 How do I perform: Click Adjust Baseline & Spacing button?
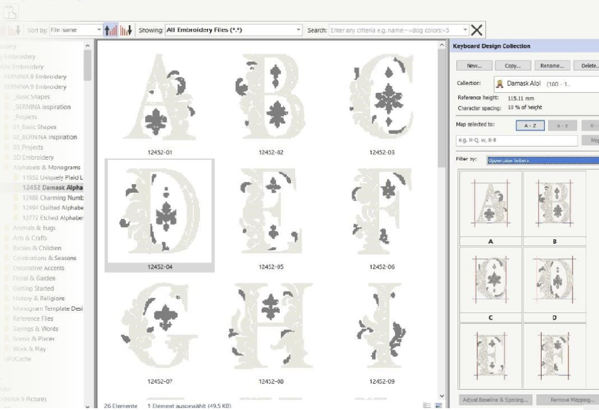tap(495, 400)
